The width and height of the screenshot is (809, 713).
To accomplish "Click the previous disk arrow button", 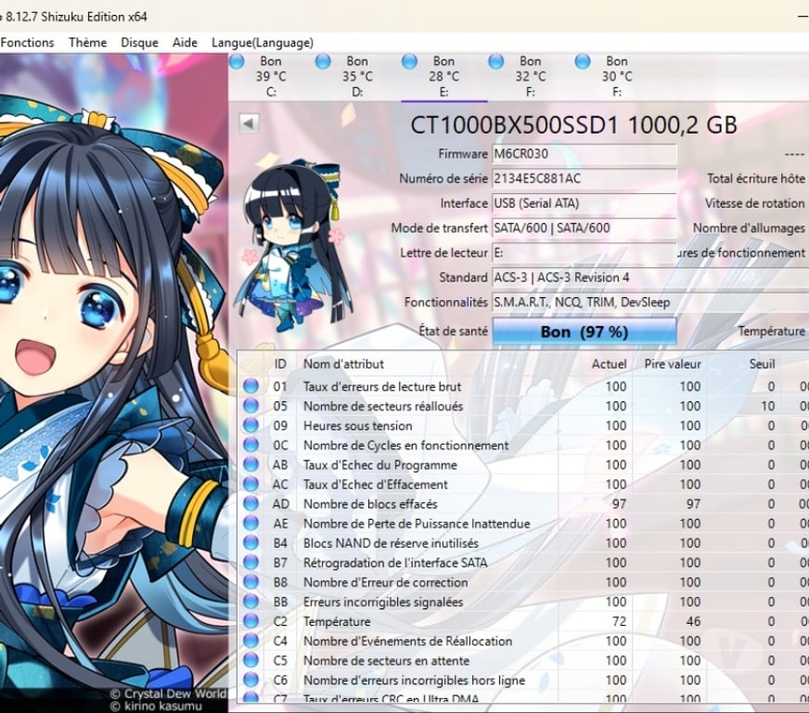I will tap(248, 123).
